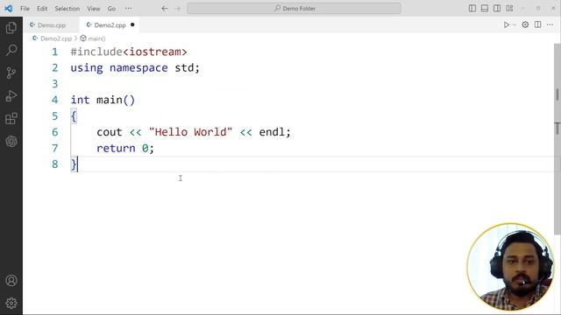
Task: Show more menus via ellipsis
Action: (129, 8)
